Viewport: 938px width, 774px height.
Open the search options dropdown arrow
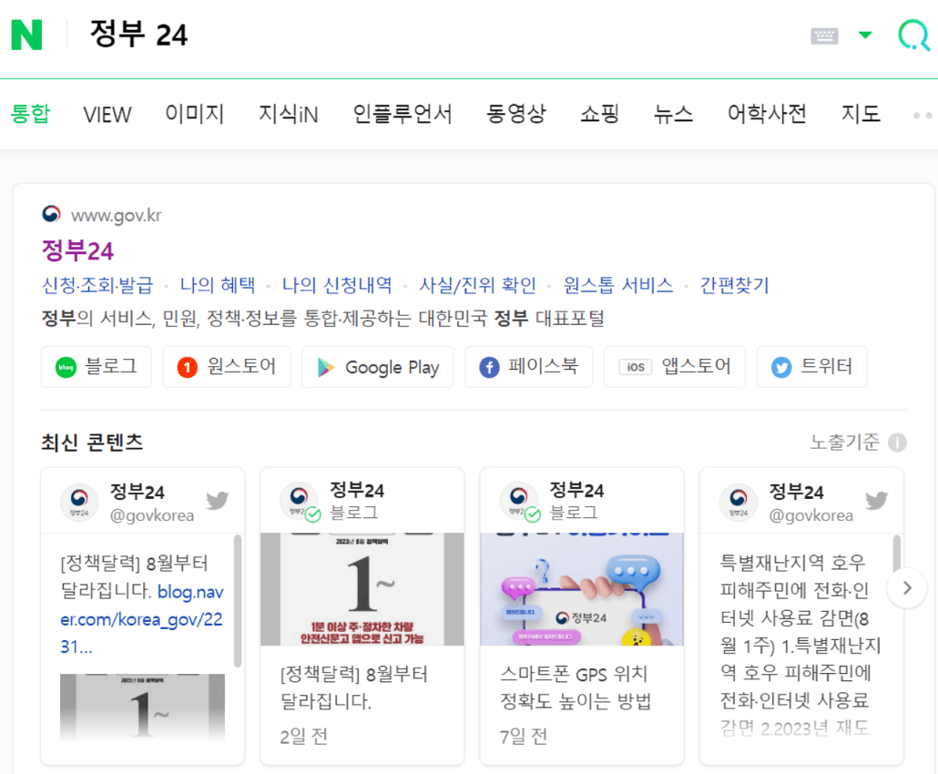(862, 35)
